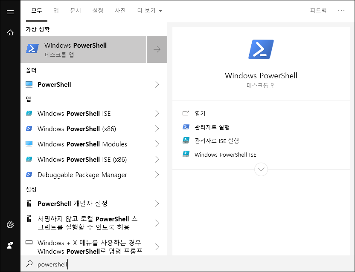
Task: Switch to the 앱 tab
Action: 56,11
